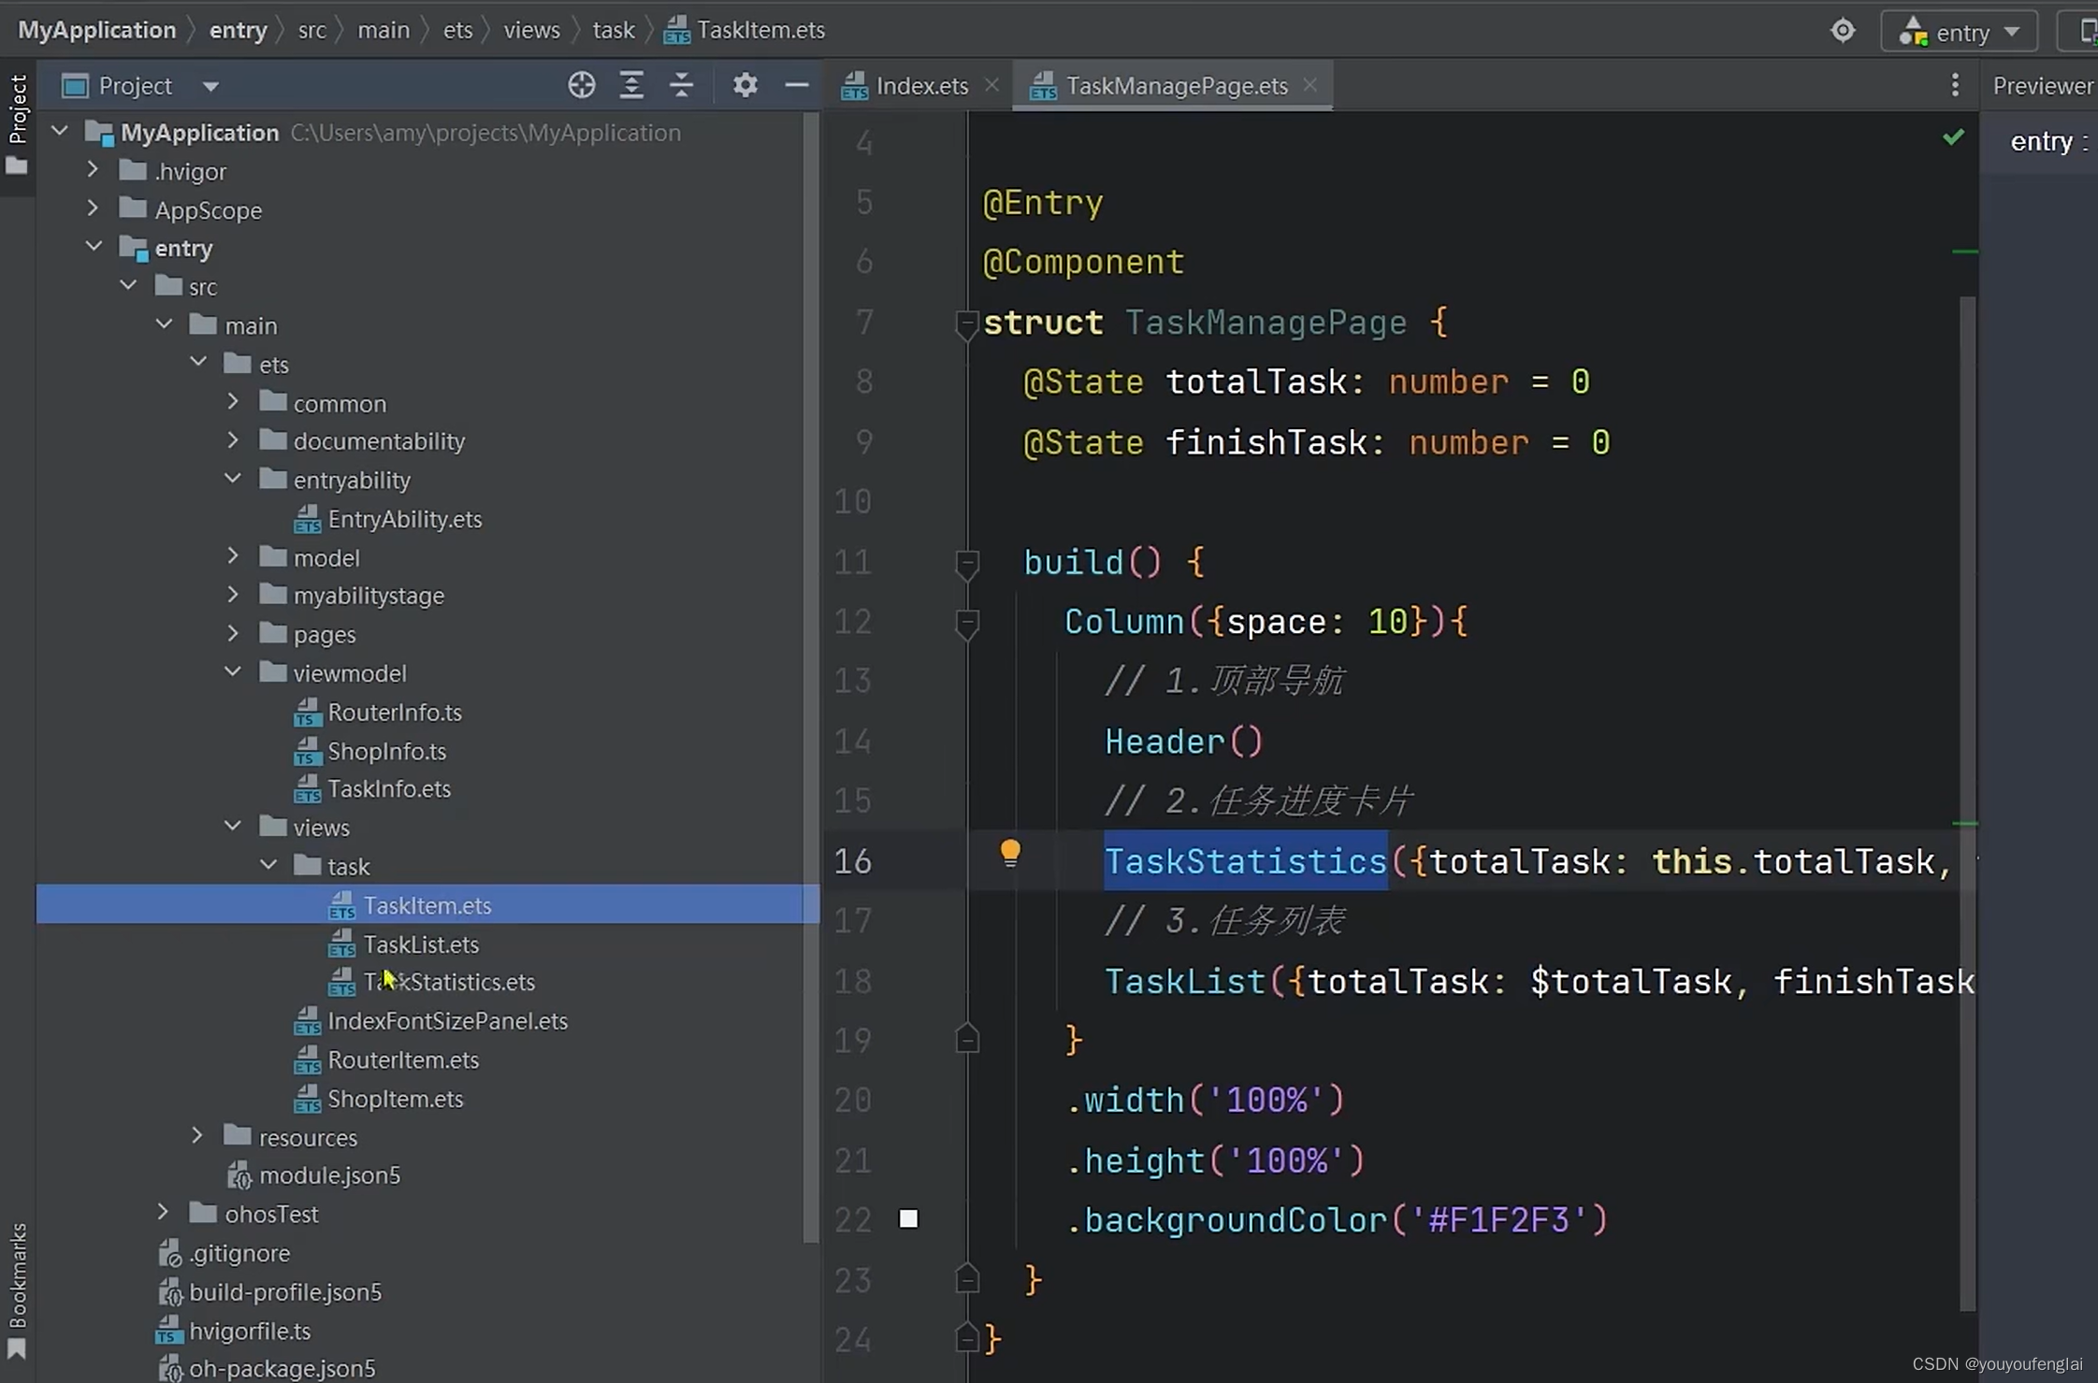Expand the myabilitystage folder

pos(233,594)
